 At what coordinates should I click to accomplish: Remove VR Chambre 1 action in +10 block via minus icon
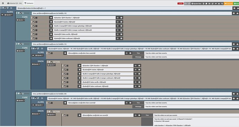pyautogui.click(x=51, y=18)
